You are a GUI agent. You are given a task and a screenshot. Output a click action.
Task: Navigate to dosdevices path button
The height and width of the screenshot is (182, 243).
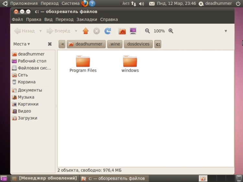click(x=138, y=44)
